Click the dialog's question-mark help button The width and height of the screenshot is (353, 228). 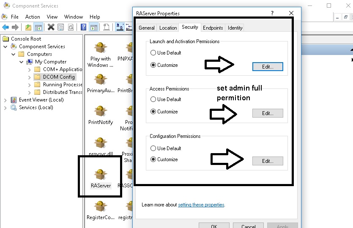tap(272, 13)
